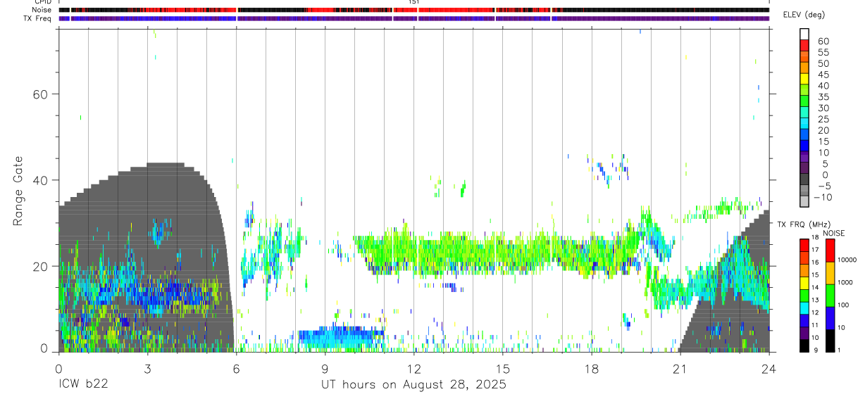Click the red top swatch of NOISE colorbar

click(x=829, y=251)
